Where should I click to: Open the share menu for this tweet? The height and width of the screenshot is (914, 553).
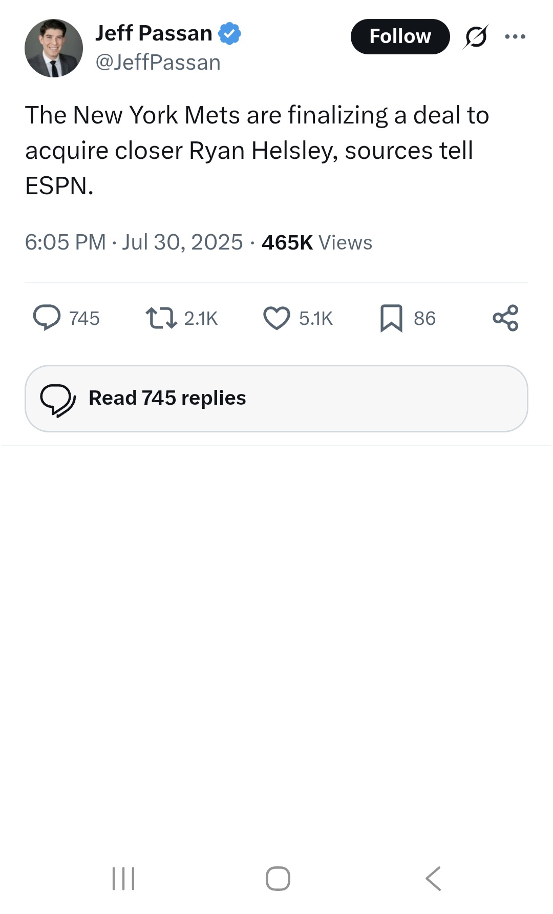(506, 318)
